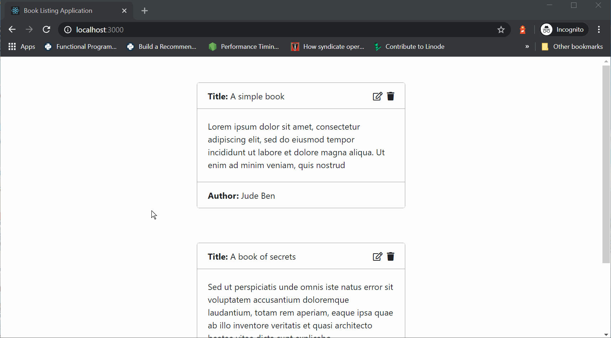Viewport: 611px width, 338px height.
Task: Go back to the previous page
Action: pyautogui.click(x=12, y=30)
